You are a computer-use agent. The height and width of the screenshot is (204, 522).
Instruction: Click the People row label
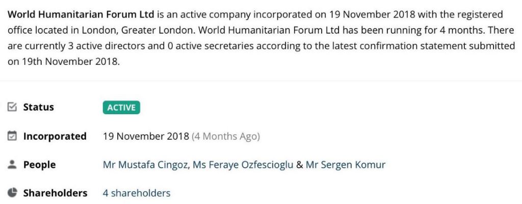pyautogui.click(x=39, y=165)
